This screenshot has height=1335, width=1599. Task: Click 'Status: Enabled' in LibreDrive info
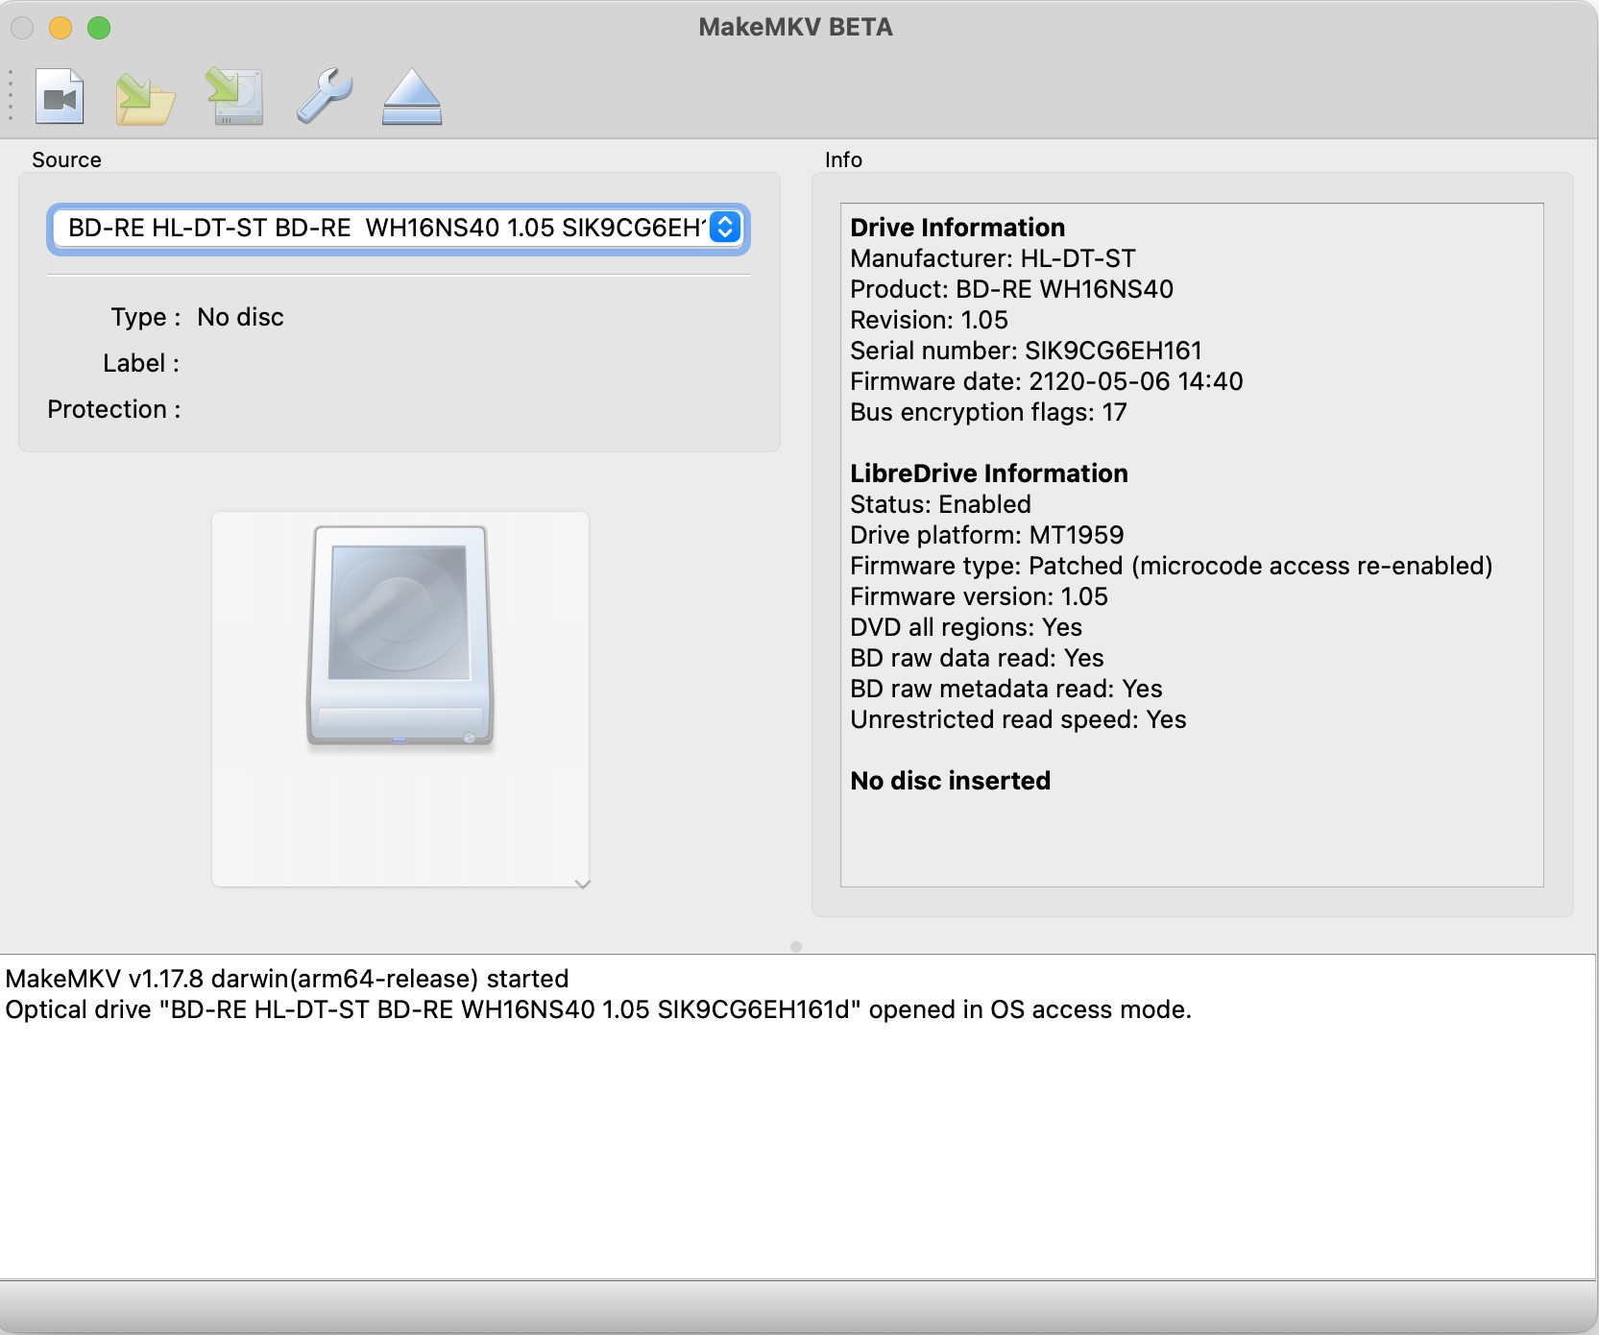coord(940,504)
